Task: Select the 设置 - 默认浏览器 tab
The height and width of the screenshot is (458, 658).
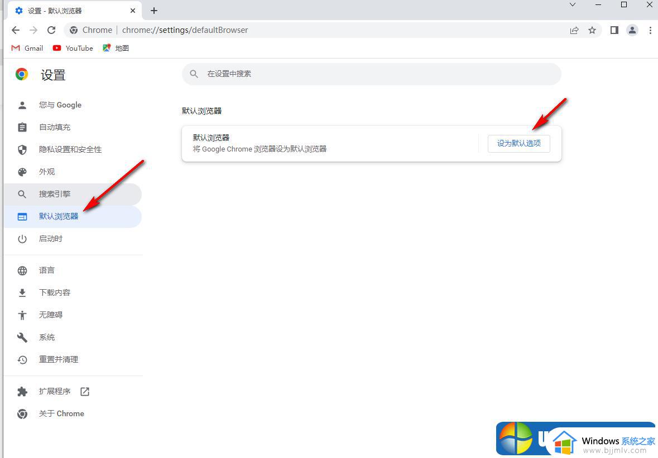Action: pos(75,11)
